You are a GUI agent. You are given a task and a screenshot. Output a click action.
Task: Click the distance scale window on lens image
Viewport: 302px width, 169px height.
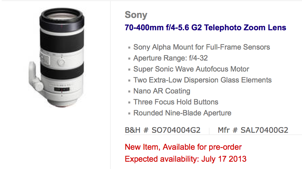pyautogui.click(x=62, y=89)
